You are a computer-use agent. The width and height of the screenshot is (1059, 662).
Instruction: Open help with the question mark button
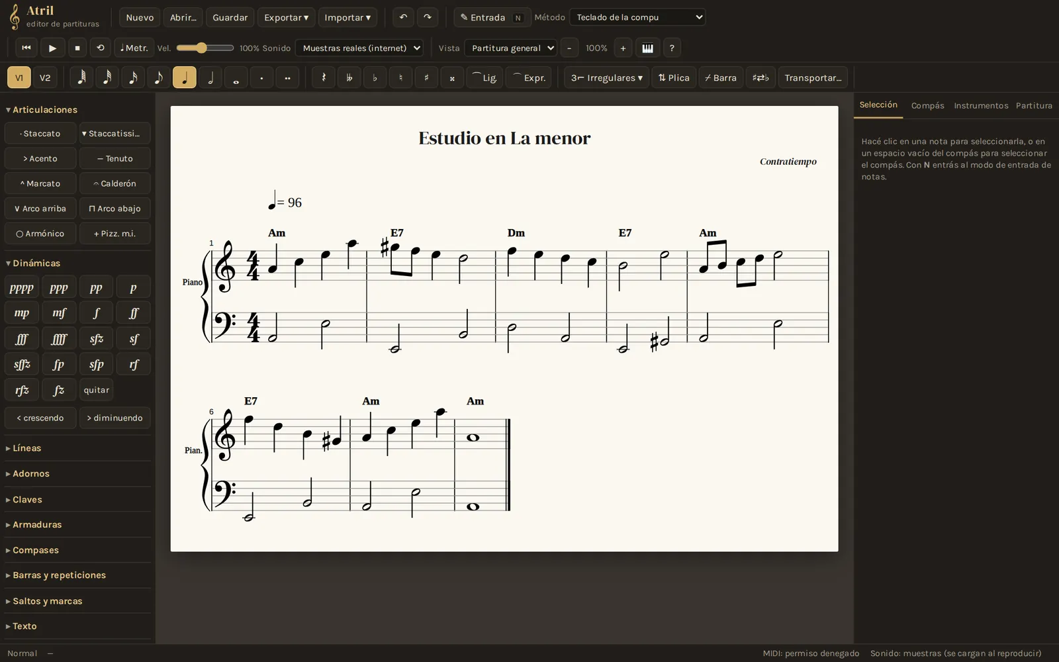tap(672, 48)
